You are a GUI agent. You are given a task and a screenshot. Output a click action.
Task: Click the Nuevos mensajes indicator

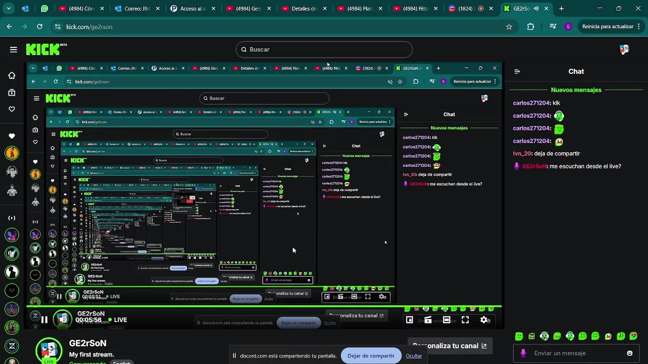click(576, 90)
